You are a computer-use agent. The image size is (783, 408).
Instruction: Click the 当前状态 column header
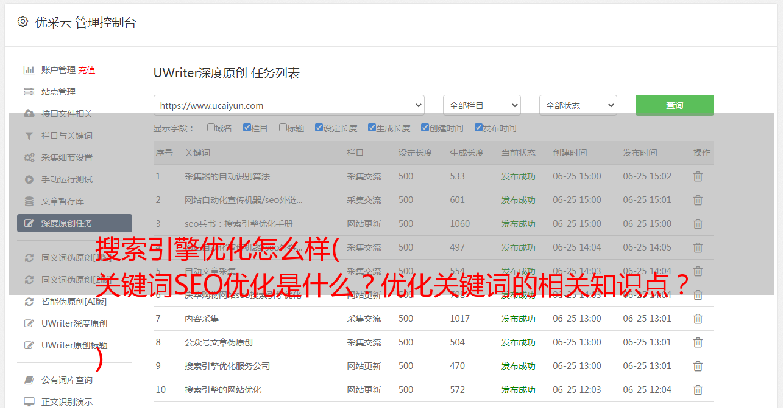tap(519, 153)
